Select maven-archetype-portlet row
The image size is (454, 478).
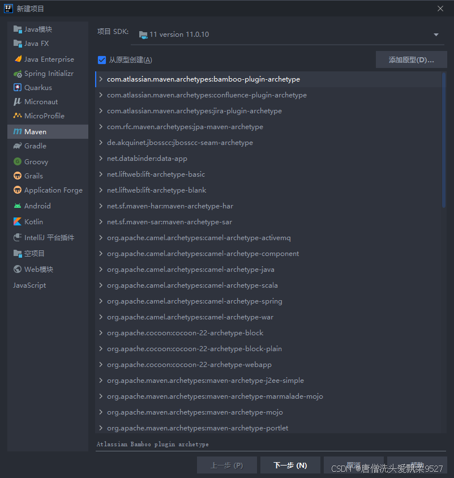tap(268, 427)
